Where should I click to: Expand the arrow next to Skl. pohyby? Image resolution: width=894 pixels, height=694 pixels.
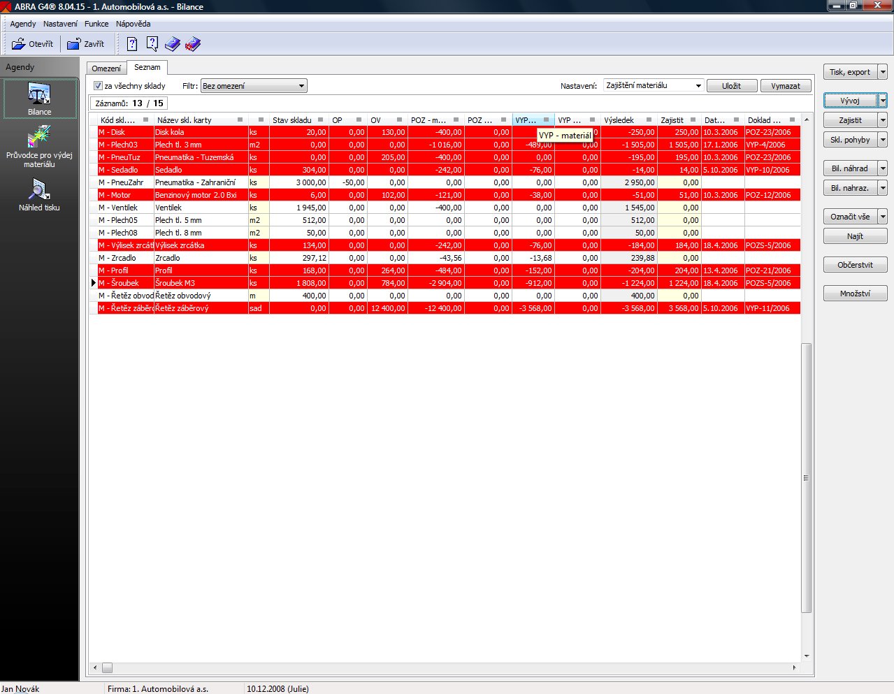883,140
